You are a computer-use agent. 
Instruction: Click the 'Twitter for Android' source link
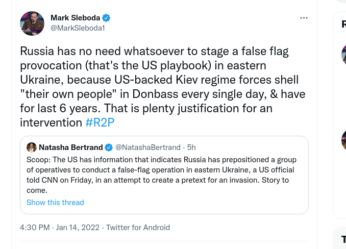coord(138,228)
